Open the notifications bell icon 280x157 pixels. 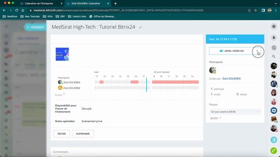click(274, 38)
